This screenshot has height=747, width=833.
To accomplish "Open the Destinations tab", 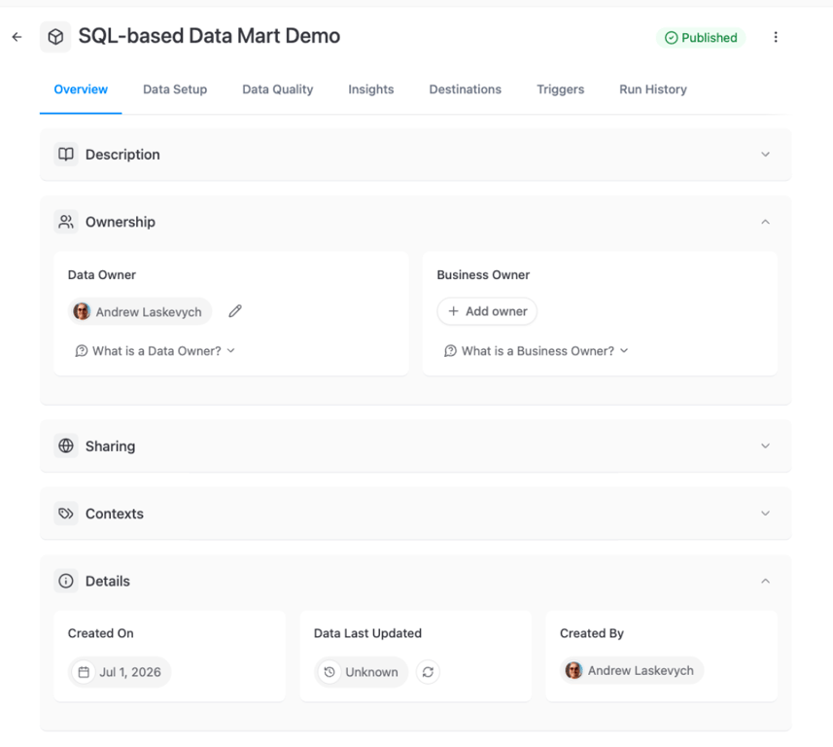I will [x=465, y=89].
